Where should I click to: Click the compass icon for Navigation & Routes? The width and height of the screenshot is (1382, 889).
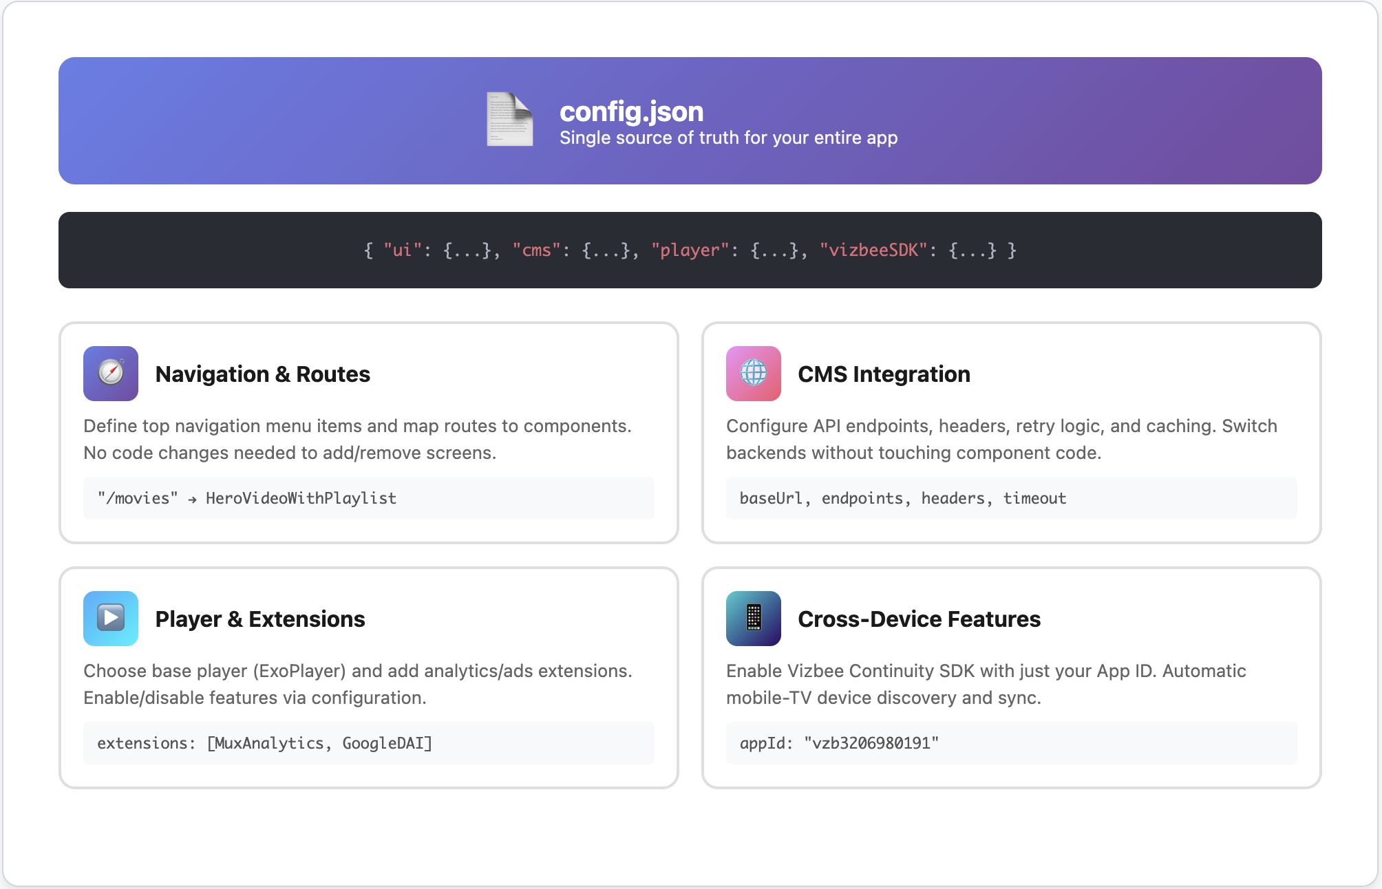pyautogui.click(x=111, y=374)
